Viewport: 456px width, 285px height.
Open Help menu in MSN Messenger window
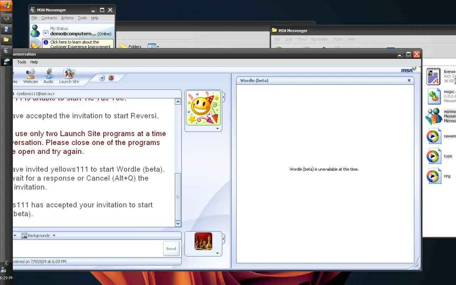[94, 18]
